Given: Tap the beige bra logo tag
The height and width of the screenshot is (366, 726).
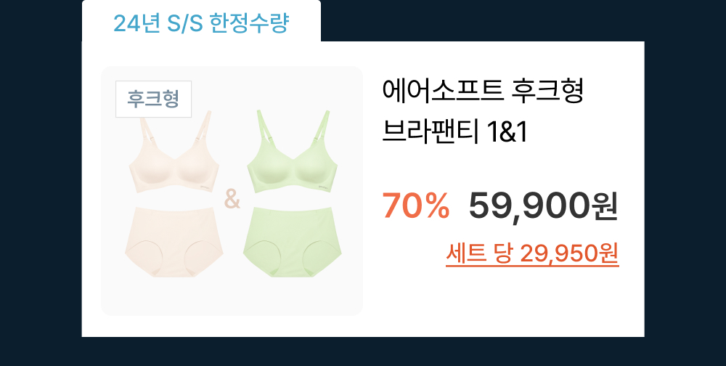Looking at the screenshot, I should pos(205,187).
